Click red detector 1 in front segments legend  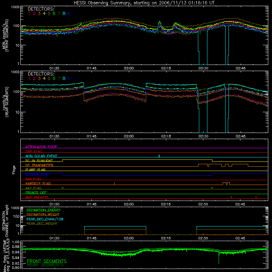[x=29, y=14]
